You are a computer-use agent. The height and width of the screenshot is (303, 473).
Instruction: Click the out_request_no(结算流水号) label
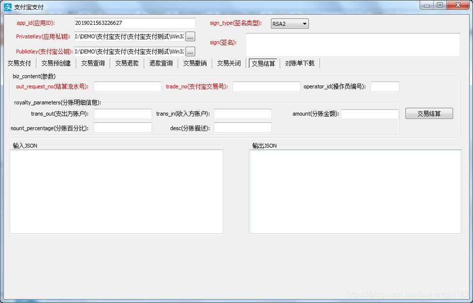(x=52, y=86)
